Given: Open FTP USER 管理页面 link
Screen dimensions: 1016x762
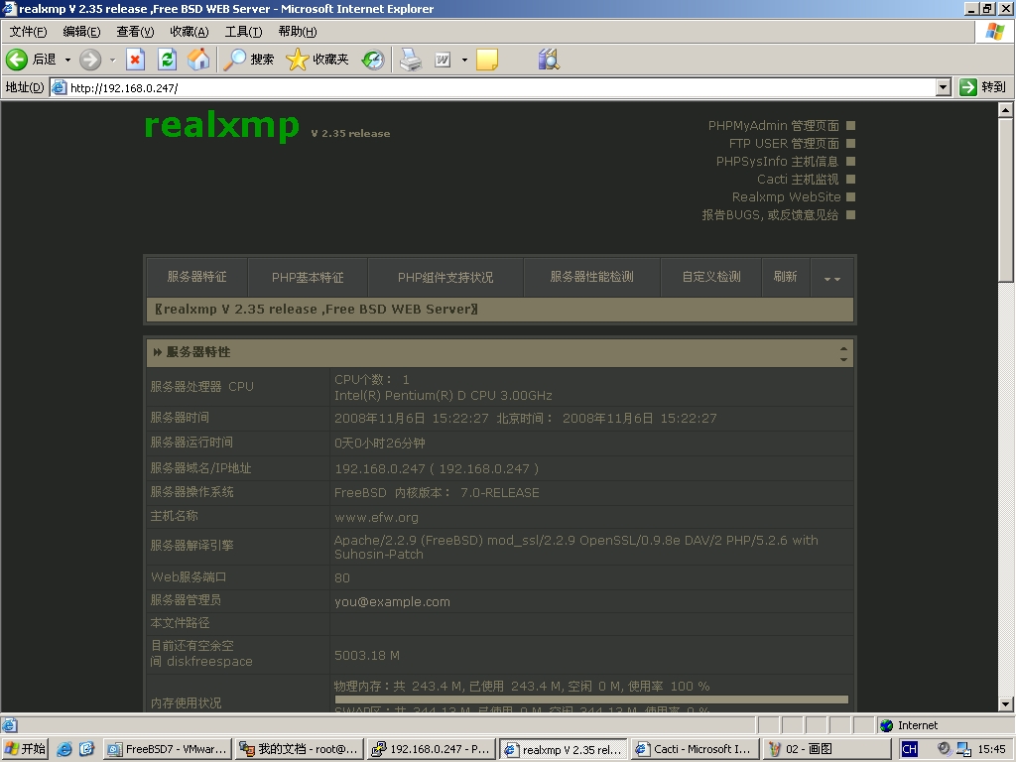Looking at the screenshot, I should click(x=784, y=143).
